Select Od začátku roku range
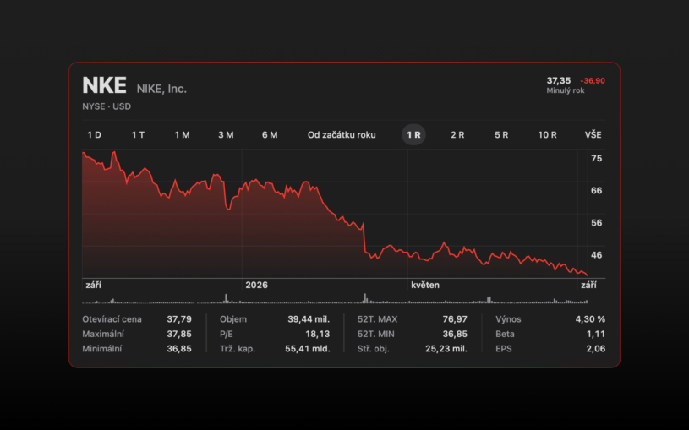 (x=342, y=135)
